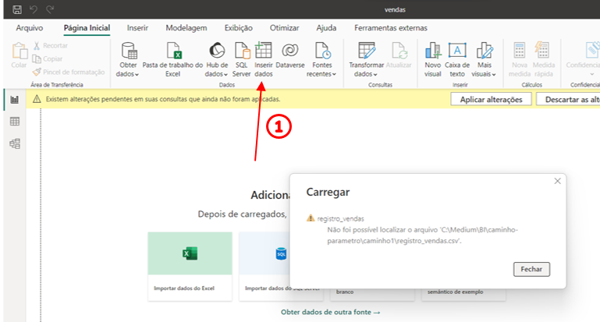Switch to Ferramentas externas tab
Viewport: 600px width, 322px height.
pos(391,28)
